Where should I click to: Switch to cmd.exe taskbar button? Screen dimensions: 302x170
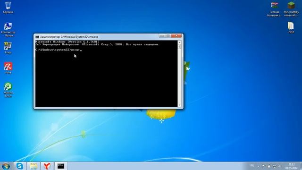click(61, 166)
